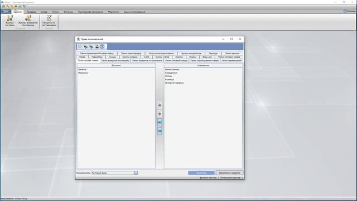Open the blue application menu button
The width and height of the screenshot is (357, 201).
(6, 11)
